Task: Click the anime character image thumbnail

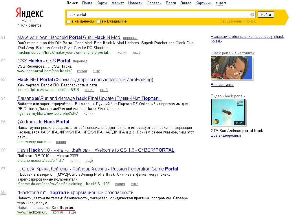Action: point(231,68)
